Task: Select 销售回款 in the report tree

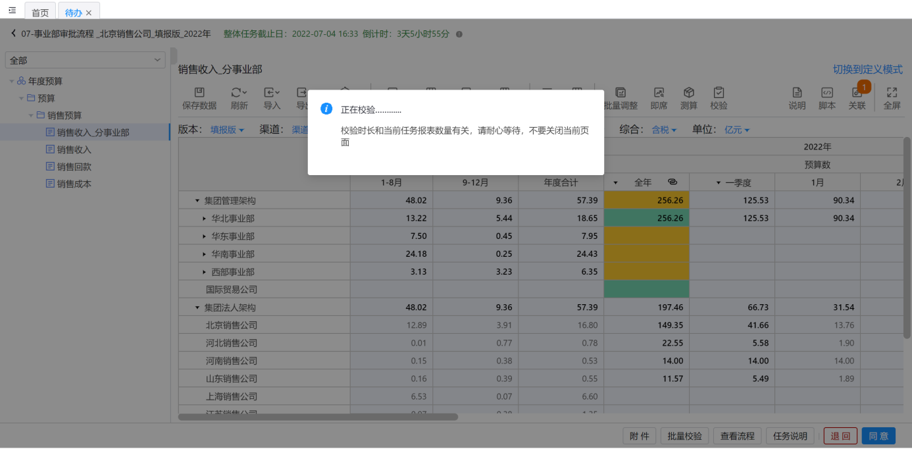Action: 74,167
